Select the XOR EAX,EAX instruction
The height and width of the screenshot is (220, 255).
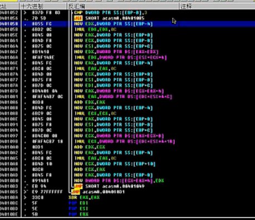[x=84, y=197]
